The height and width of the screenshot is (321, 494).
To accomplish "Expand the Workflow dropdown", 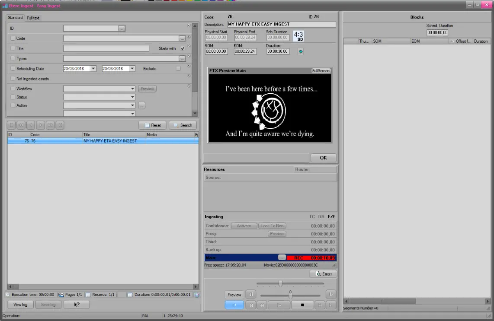I will (x=132, y=89).
